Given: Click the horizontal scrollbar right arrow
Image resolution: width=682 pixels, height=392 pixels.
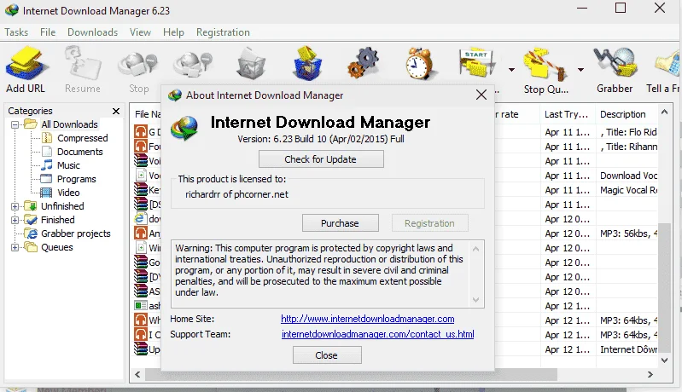Looking at the screenshot, I should [x=650, y=375].
